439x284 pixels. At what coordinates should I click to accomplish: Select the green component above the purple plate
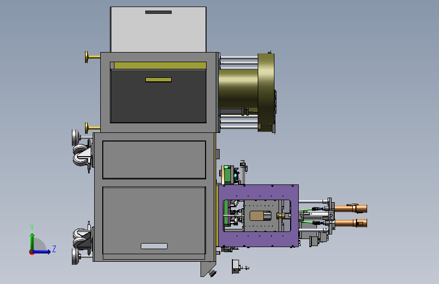227,175
